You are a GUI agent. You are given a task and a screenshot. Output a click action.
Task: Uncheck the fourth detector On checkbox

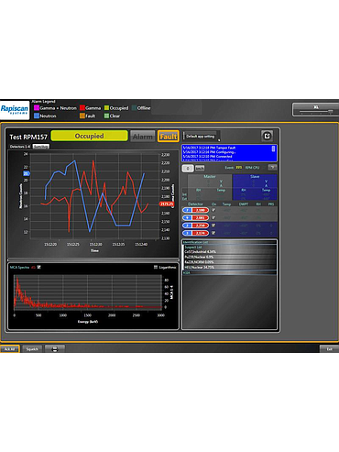coord(213,233)
